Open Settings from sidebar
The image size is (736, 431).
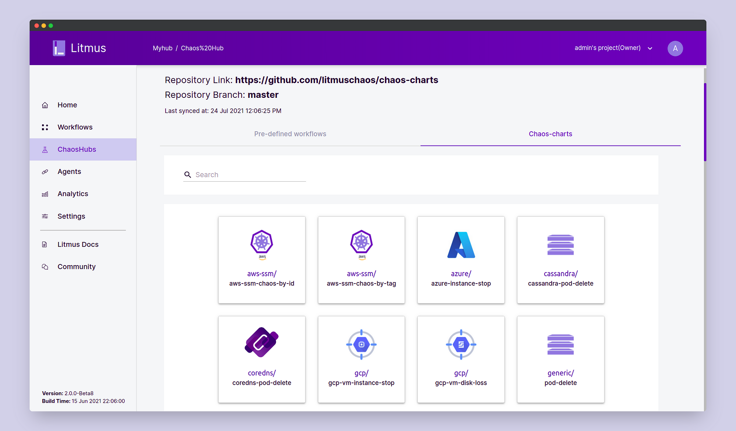point(83,216)
